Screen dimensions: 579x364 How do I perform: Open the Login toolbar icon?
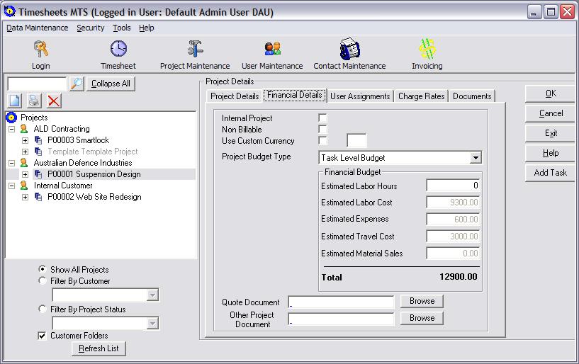point(40,49)
